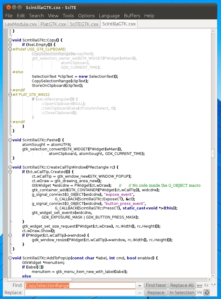The height and width of the screenshot is (299, 221).
Task: Collapse fold at 'if (!sel.Empty())' line
Action: pos(10,44)
